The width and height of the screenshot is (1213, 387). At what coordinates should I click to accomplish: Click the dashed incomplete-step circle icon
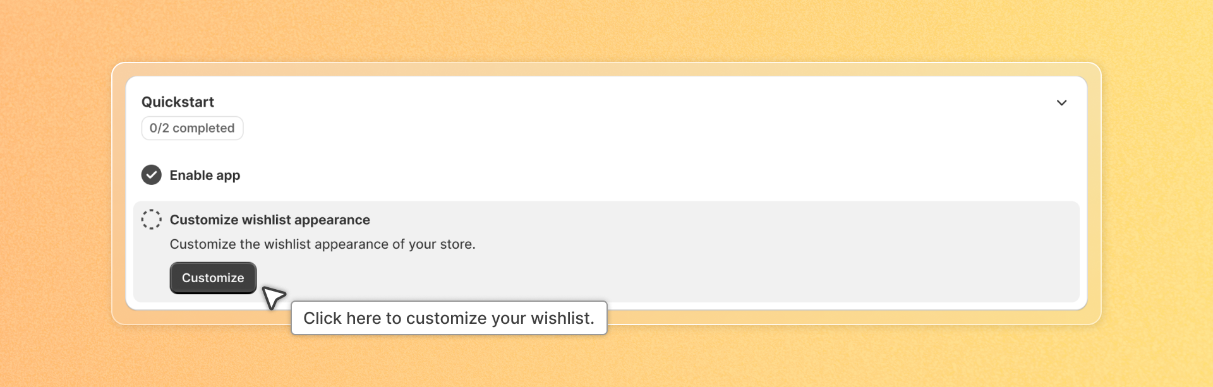coord(152,220)
